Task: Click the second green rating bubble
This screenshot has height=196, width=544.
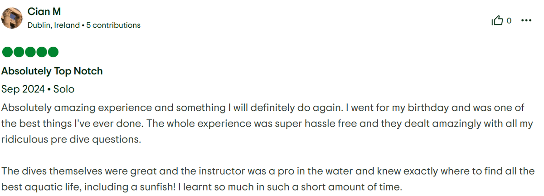Action: 19,52
